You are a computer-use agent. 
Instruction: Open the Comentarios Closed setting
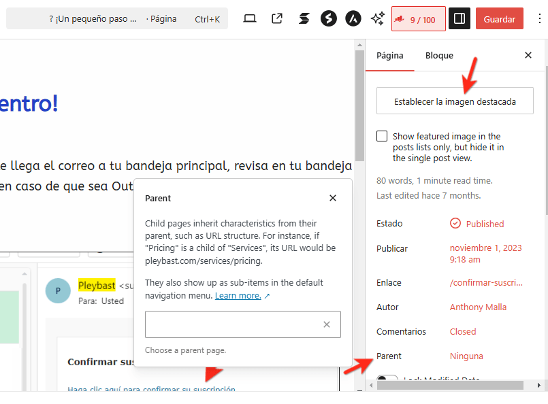pyautogui.click(x=463, y=331)
